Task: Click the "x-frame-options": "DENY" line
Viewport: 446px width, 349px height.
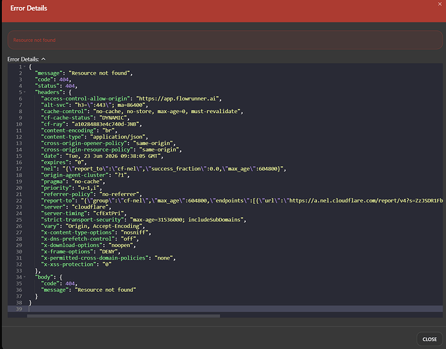Action: click(80, 252)
